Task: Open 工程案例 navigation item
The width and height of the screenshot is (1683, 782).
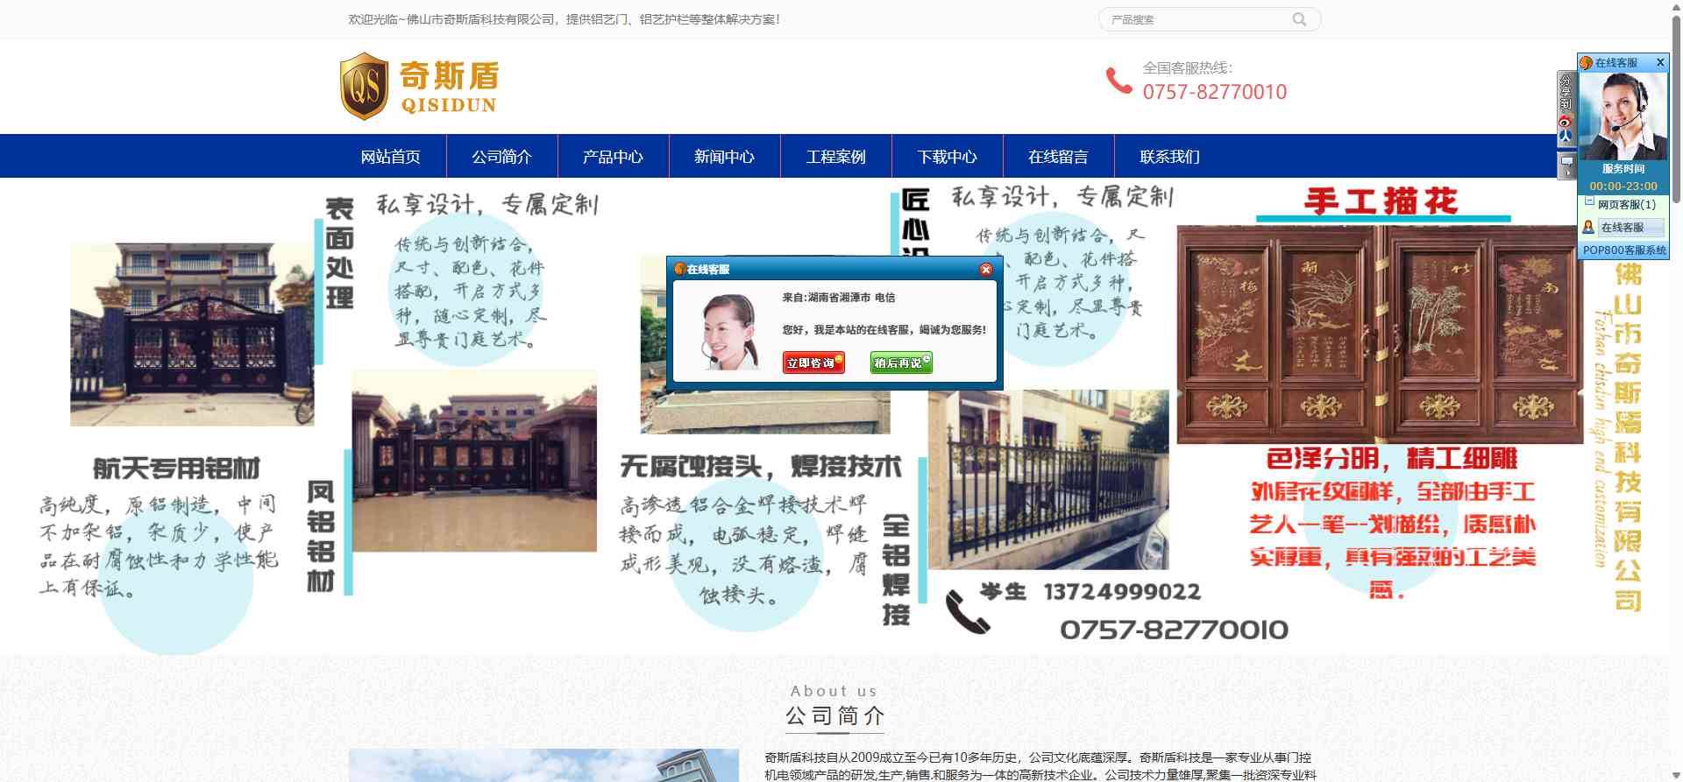Action: pyautogui.click(x=835, y=157)
